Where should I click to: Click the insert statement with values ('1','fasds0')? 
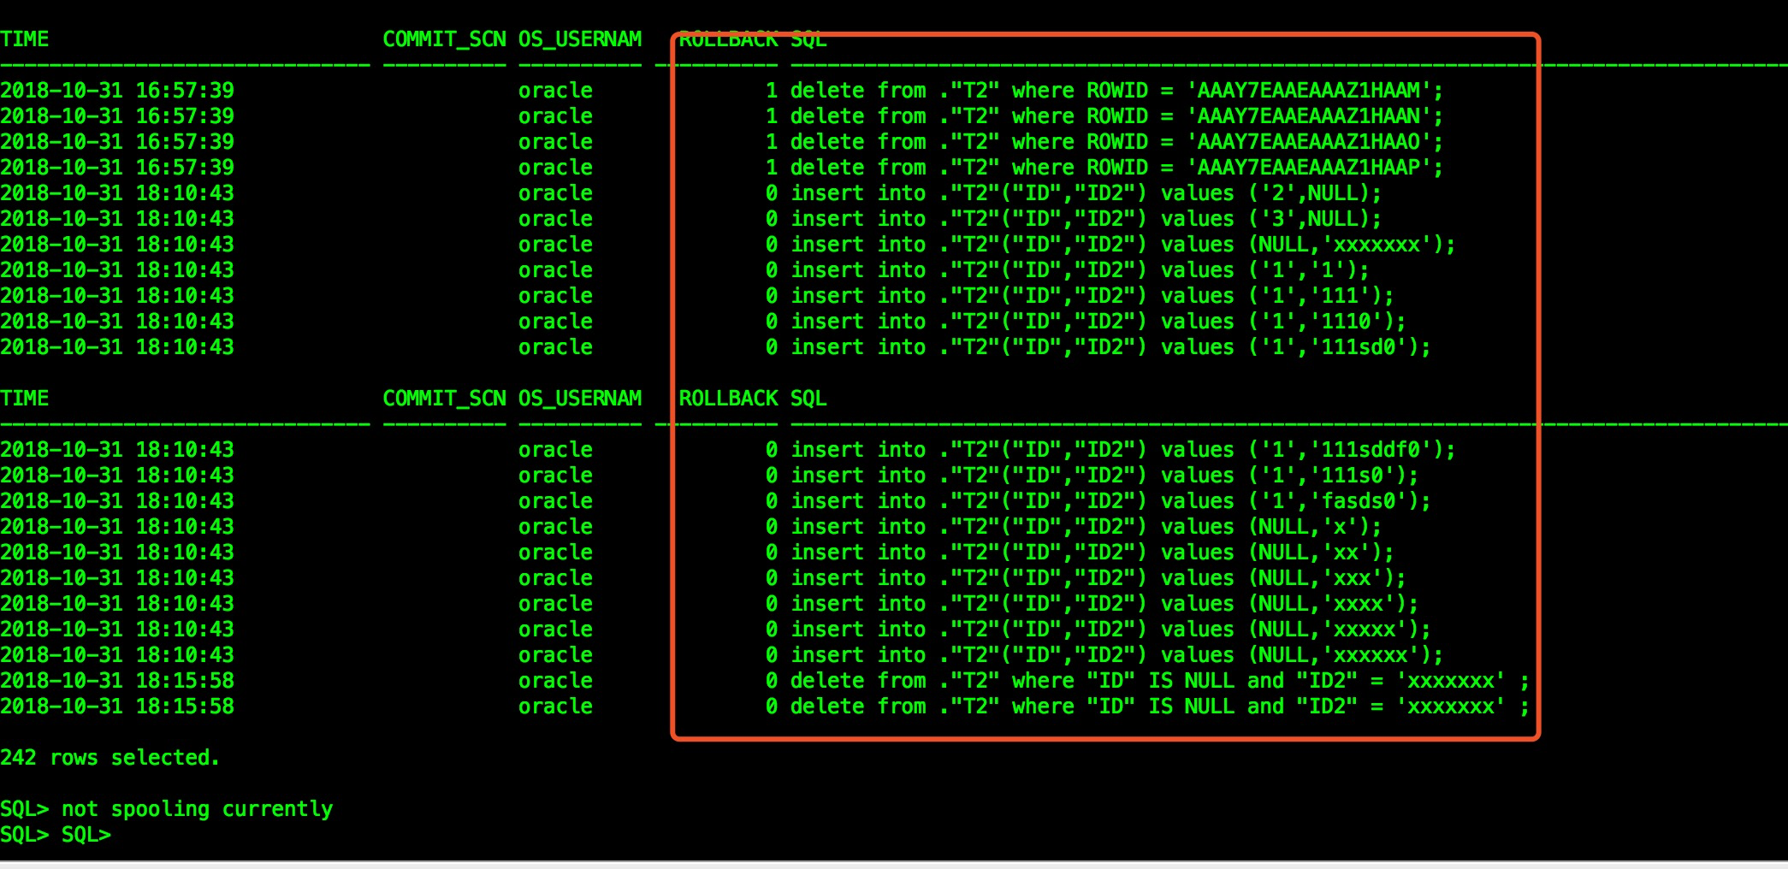(1110, 501)
